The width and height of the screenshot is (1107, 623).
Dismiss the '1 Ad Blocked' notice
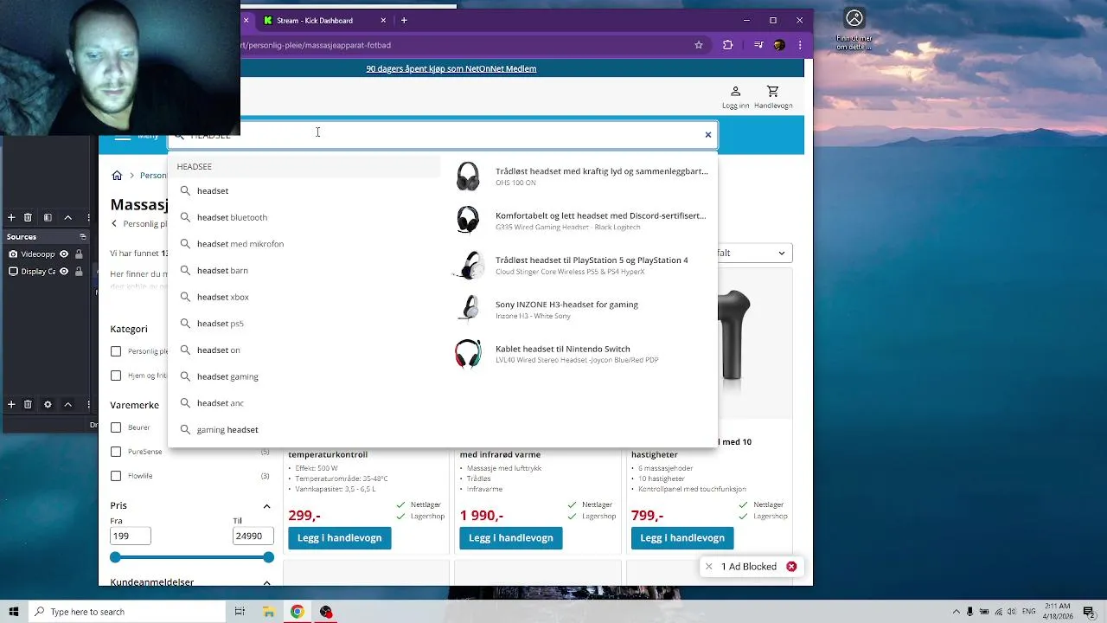pyautogui.click(x=708, y=567)
